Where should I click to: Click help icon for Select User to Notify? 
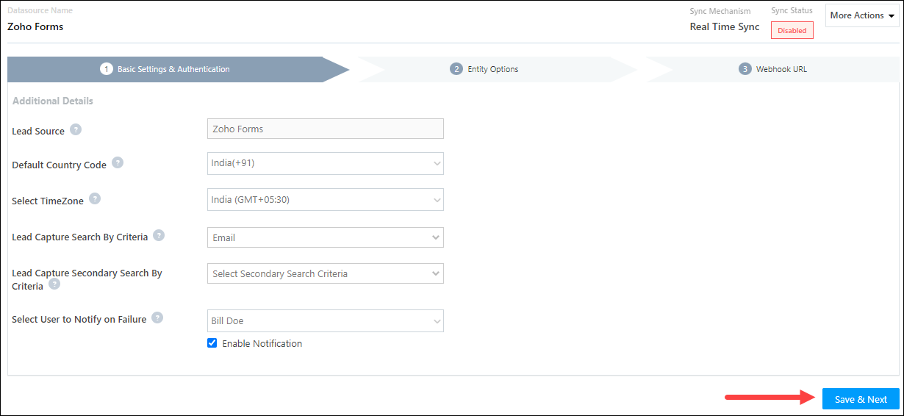[x=157, y=318]
